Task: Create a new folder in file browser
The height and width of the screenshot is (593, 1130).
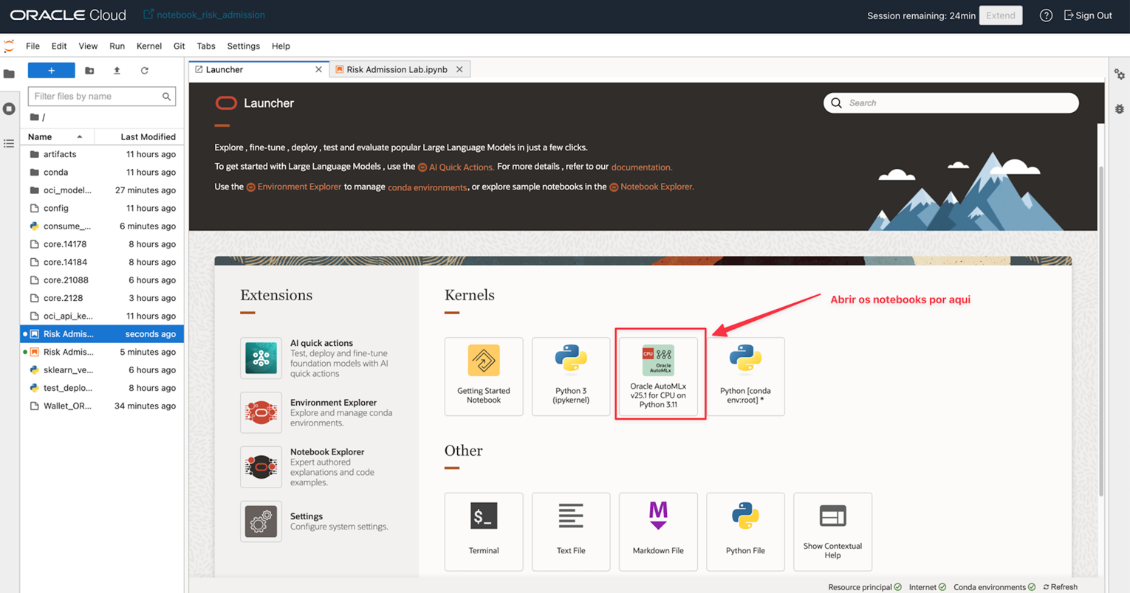Action: (89, 71)
